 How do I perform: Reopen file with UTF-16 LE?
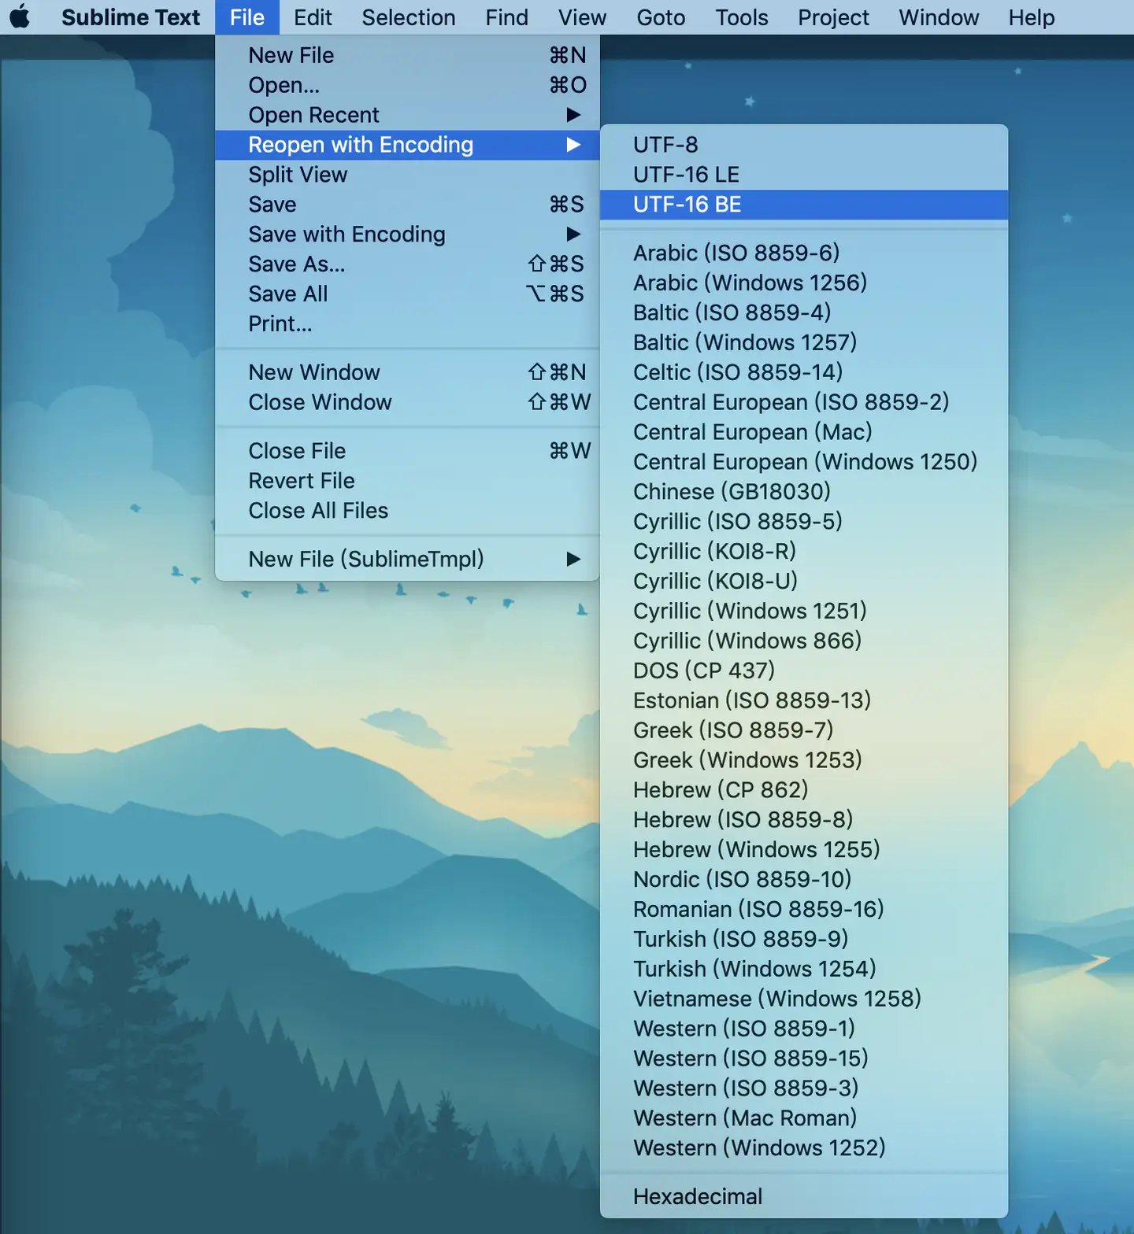click(x=804, y=175)
